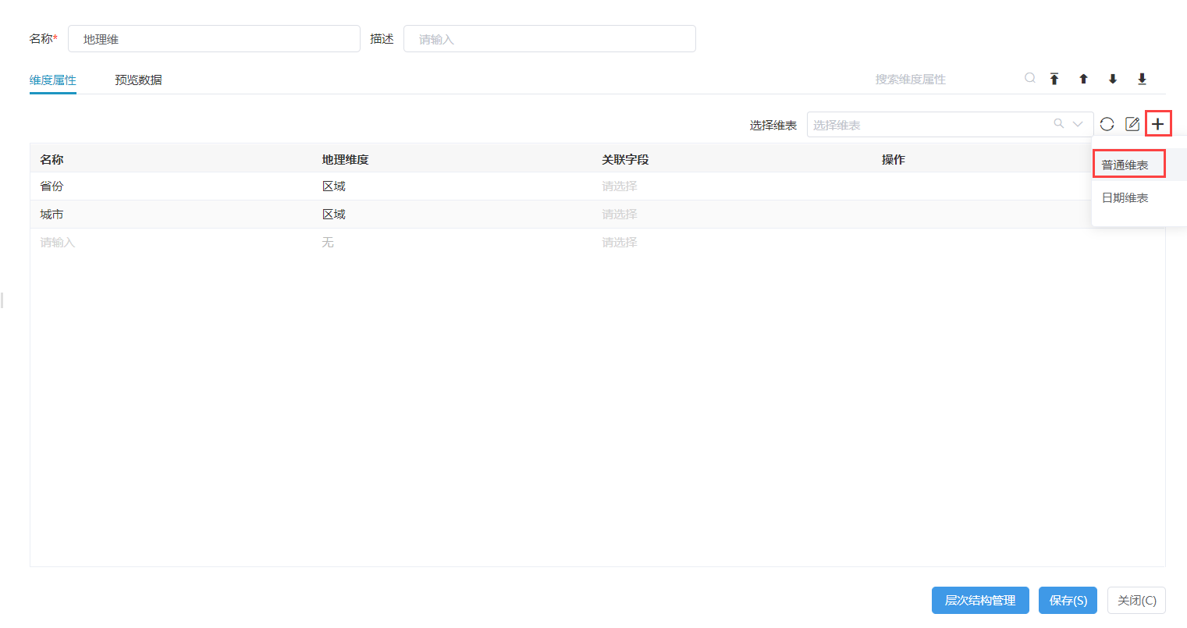Move attribute up one arrow icon
Screen dimensions: 1187x628
[x=1083, y=79]
